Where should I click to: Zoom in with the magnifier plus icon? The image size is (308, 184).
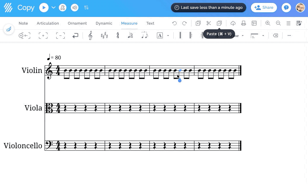pos(268,23)
